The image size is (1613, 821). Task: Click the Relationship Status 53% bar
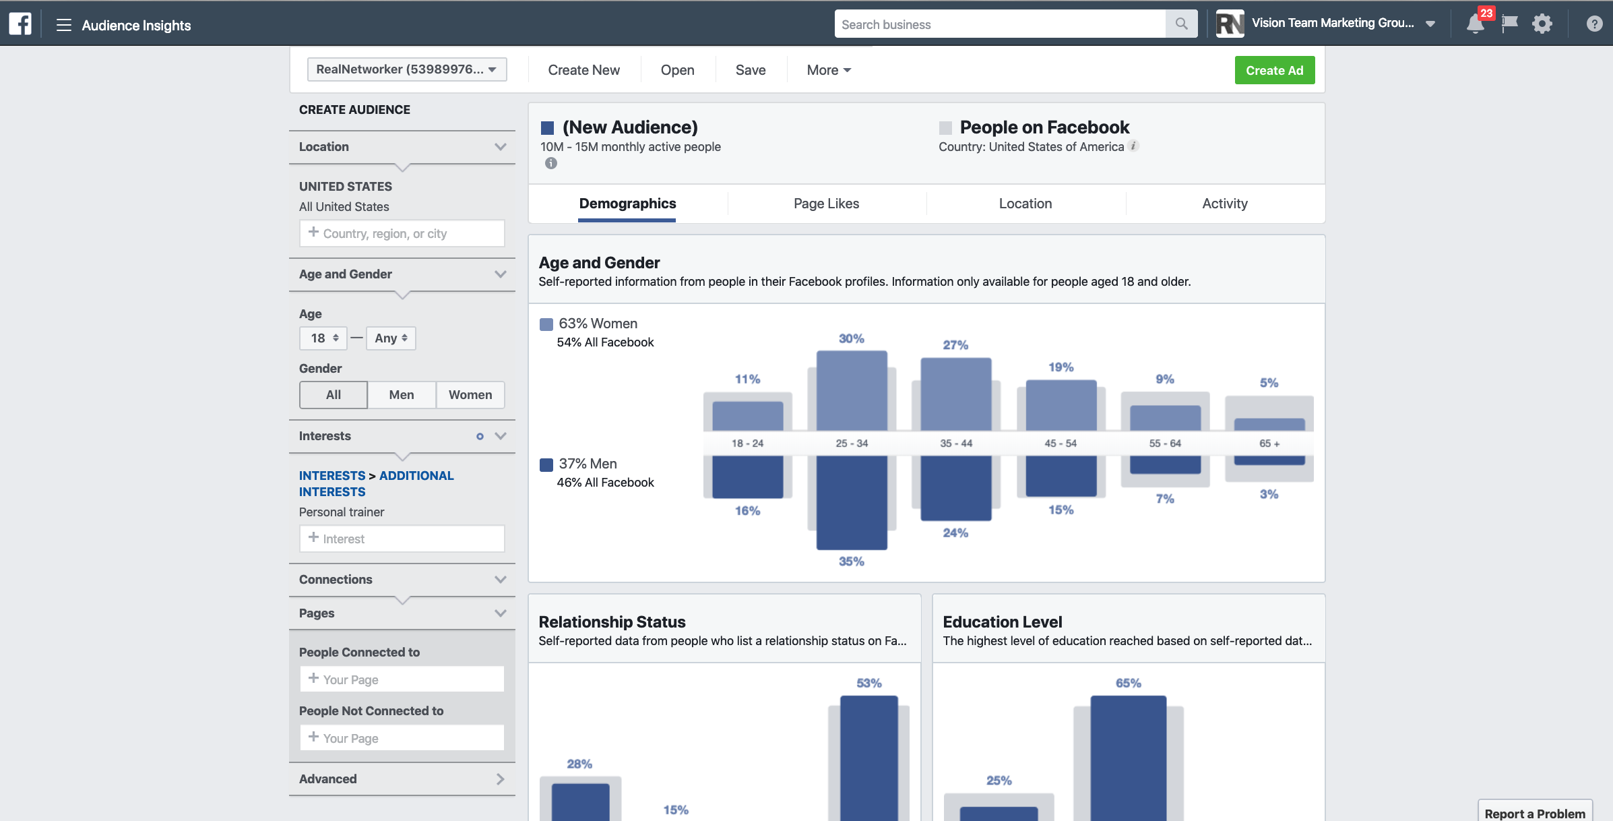click(869, 758)
